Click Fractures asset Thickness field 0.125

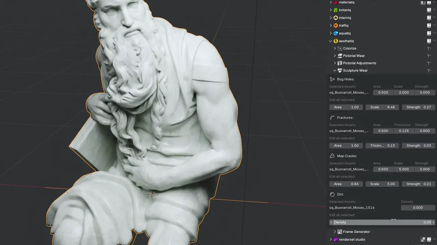point(404,131)
